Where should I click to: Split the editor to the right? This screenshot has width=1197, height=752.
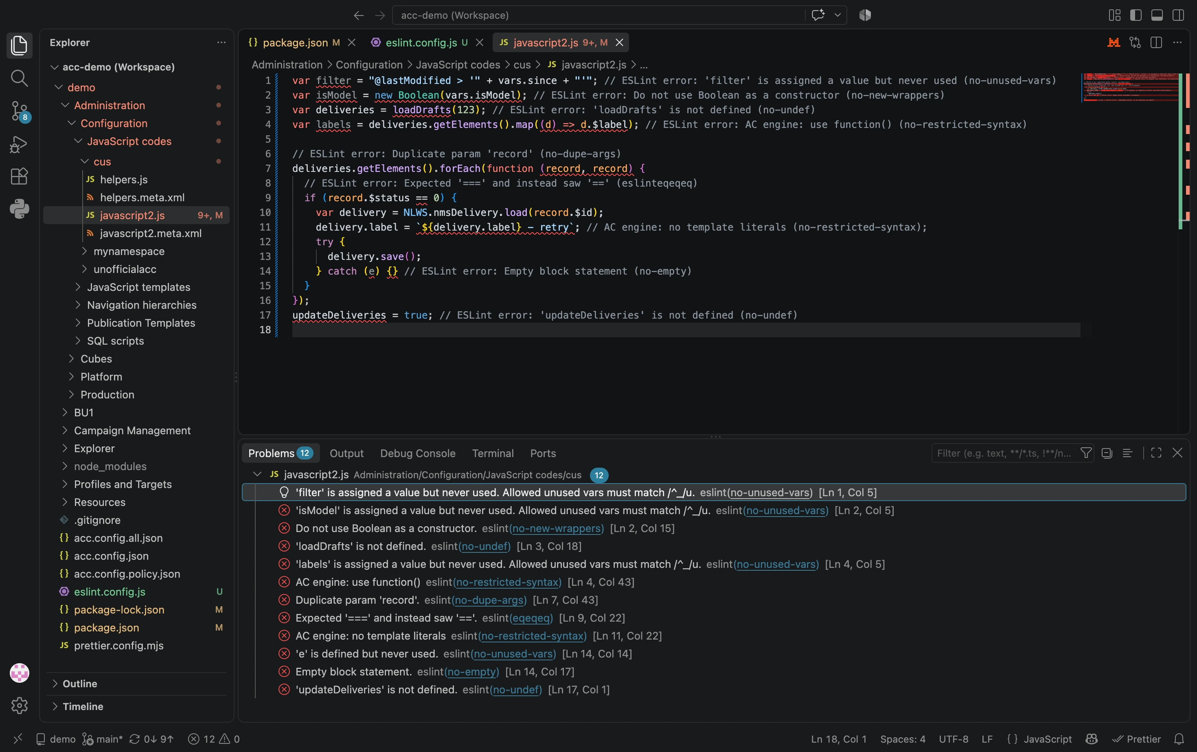point(1156,43)
